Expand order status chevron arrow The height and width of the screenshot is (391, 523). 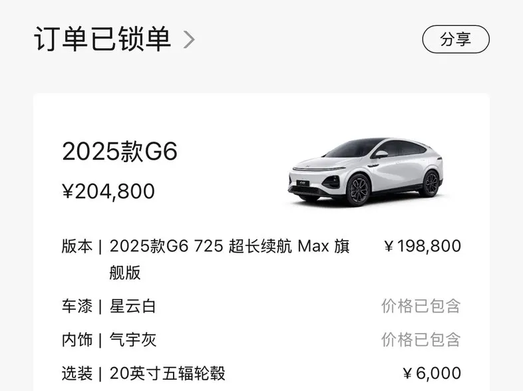(189, 40)
